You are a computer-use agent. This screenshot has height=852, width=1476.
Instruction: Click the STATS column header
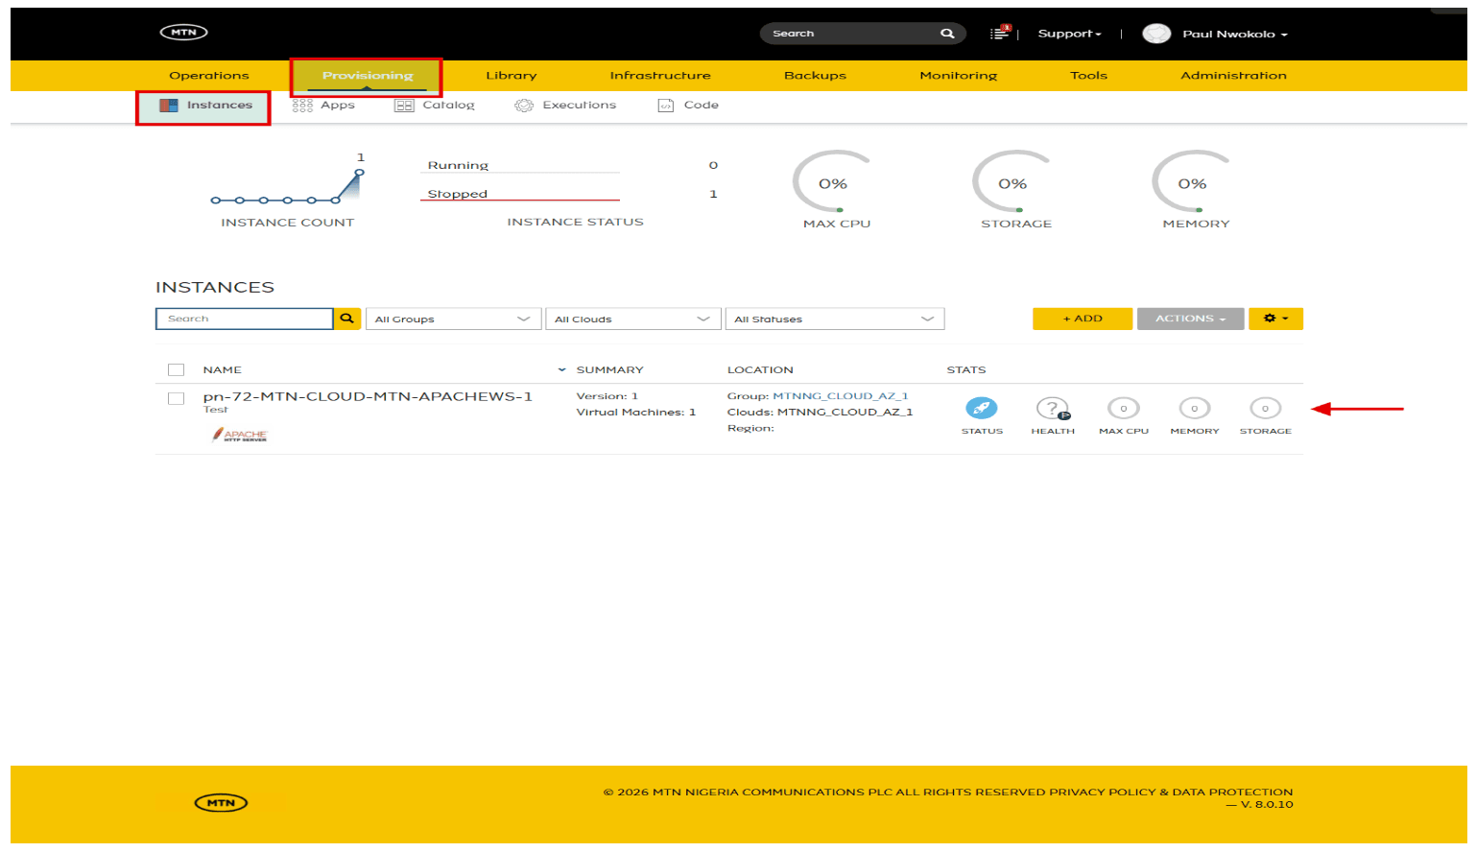tap(966, 369)
